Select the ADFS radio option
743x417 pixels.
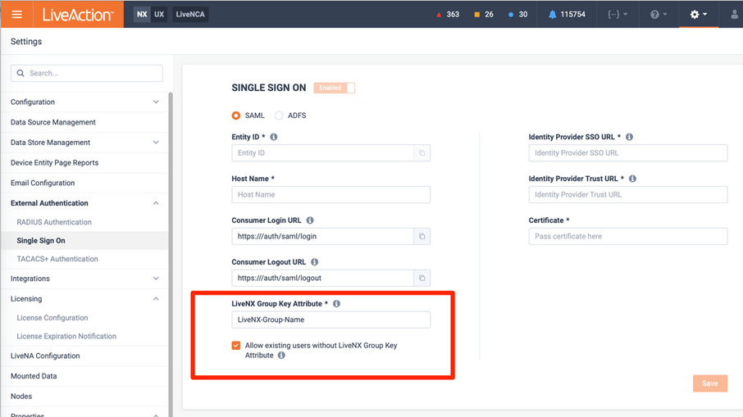[279, 116]
